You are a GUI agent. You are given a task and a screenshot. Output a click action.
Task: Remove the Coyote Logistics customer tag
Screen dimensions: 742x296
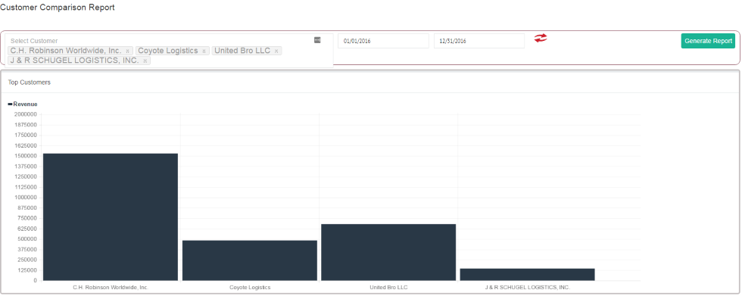tap(204, 51)
